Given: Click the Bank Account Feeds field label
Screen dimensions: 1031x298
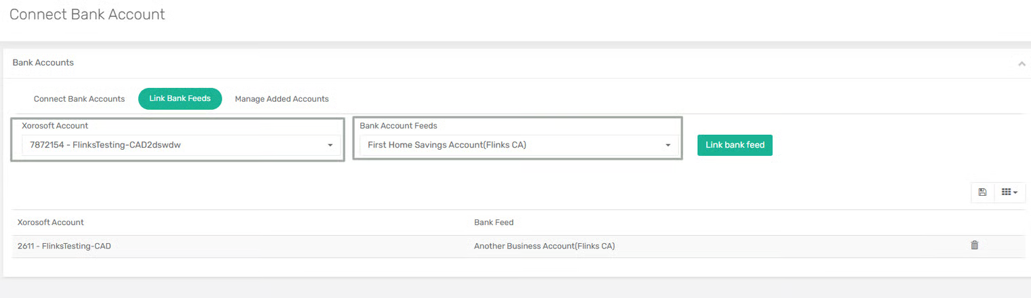Looking at the screenshot, I should tap(398, 125).
